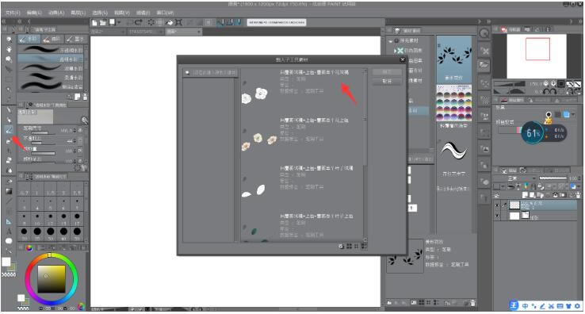Adjust the layer opacity slider
The height and width of the screenshot is (314, 585).
(x=553, y=178)
